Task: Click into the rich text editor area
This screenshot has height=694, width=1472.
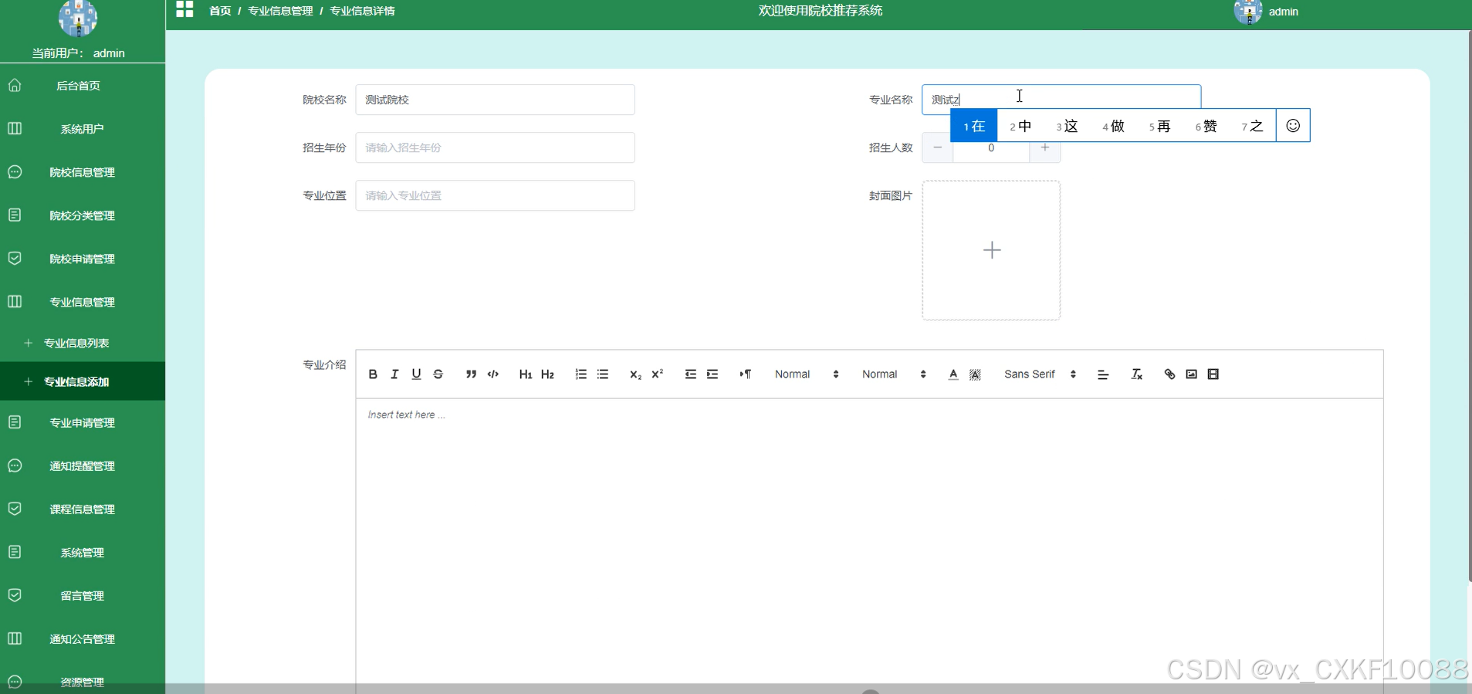Action: click(869, 544)
